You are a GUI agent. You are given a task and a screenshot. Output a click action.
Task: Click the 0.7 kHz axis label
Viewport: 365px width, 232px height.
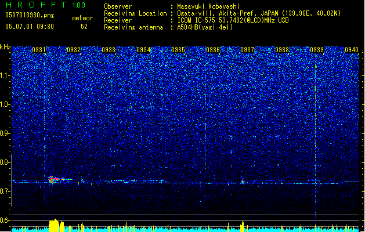point(5,191)
